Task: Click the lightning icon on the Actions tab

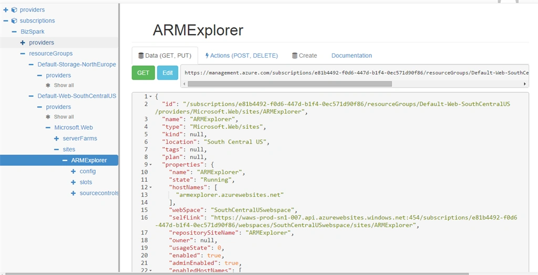Action: [207, 56]
